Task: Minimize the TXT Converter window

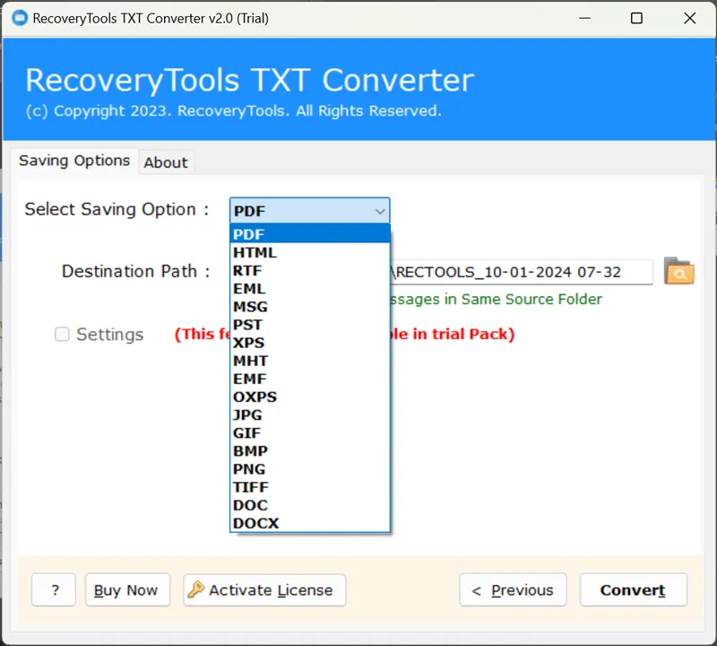Action: (x=584, y=18)
